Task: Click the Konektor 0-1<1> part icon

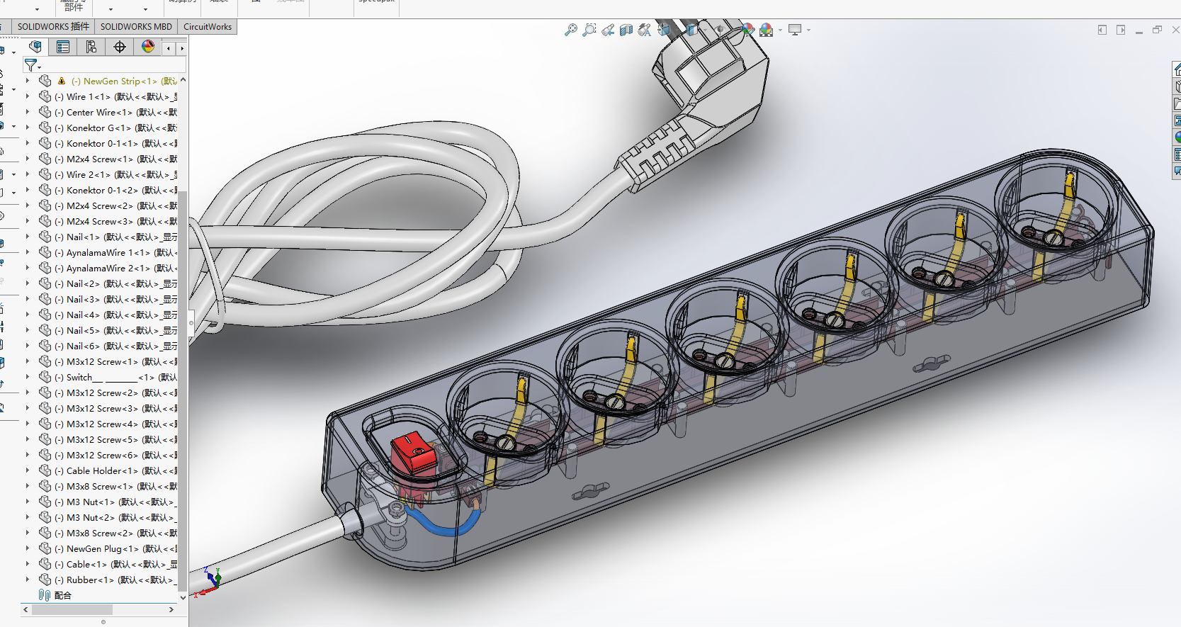Action: tap(45, 143)
